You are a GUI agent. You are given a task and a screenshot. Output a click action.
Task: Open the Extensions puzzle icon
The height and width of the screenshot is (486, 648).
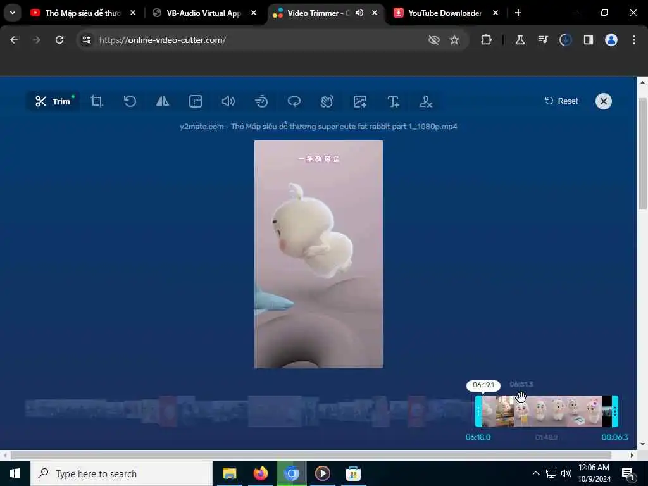click(x=487, y=40)
